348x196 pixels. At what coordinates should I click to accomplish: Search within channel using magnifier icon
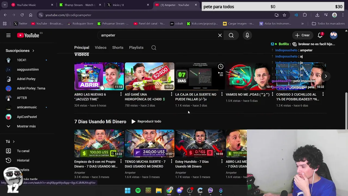(x=154, y=48)
